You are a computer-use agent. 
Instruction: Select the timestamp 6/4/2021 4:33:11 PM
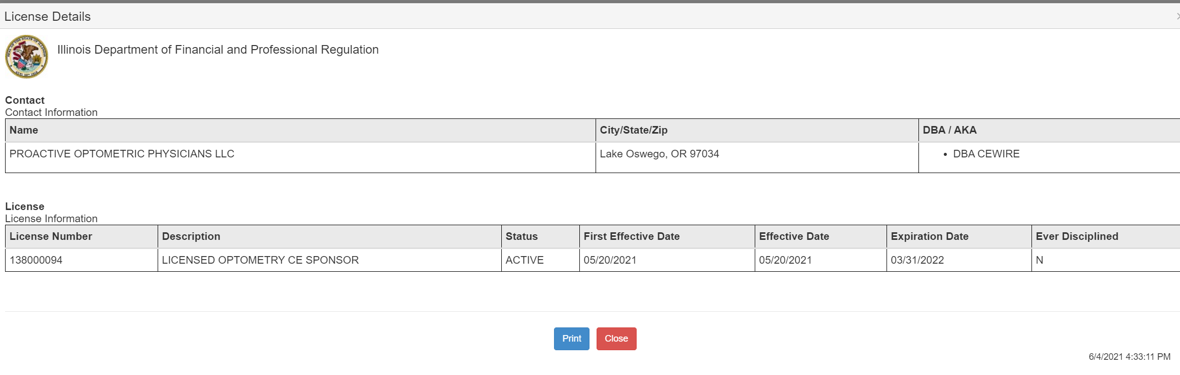tap(1129, 357)
